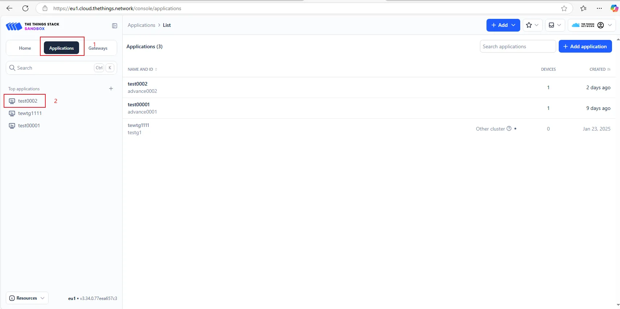Bookmark this page with address bar star
Viewport: 620px width, 309px height.
pyautogui.click(x=564, y=8)
